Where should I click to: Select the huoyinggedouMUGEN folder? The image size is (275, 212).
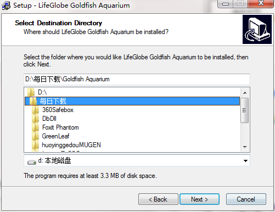(71, 145)
